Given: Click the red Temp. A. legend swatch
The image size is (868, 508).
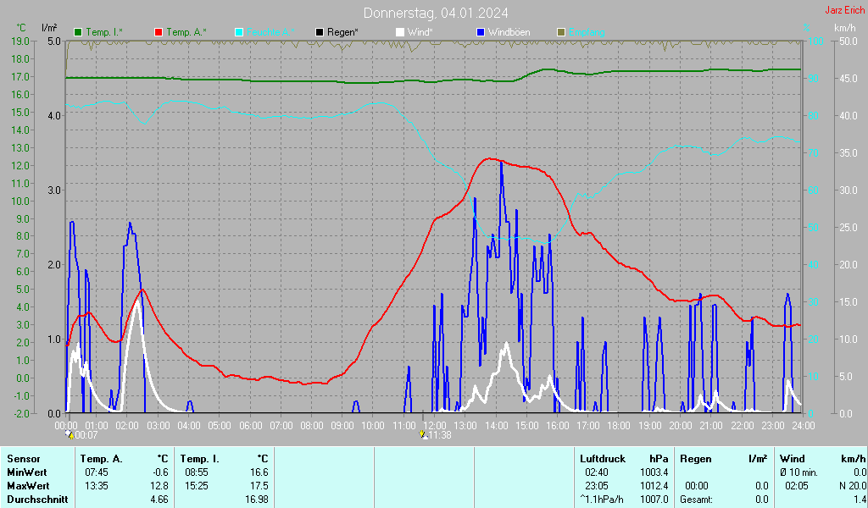Looking at the screenshot, I should click(159, 32).
